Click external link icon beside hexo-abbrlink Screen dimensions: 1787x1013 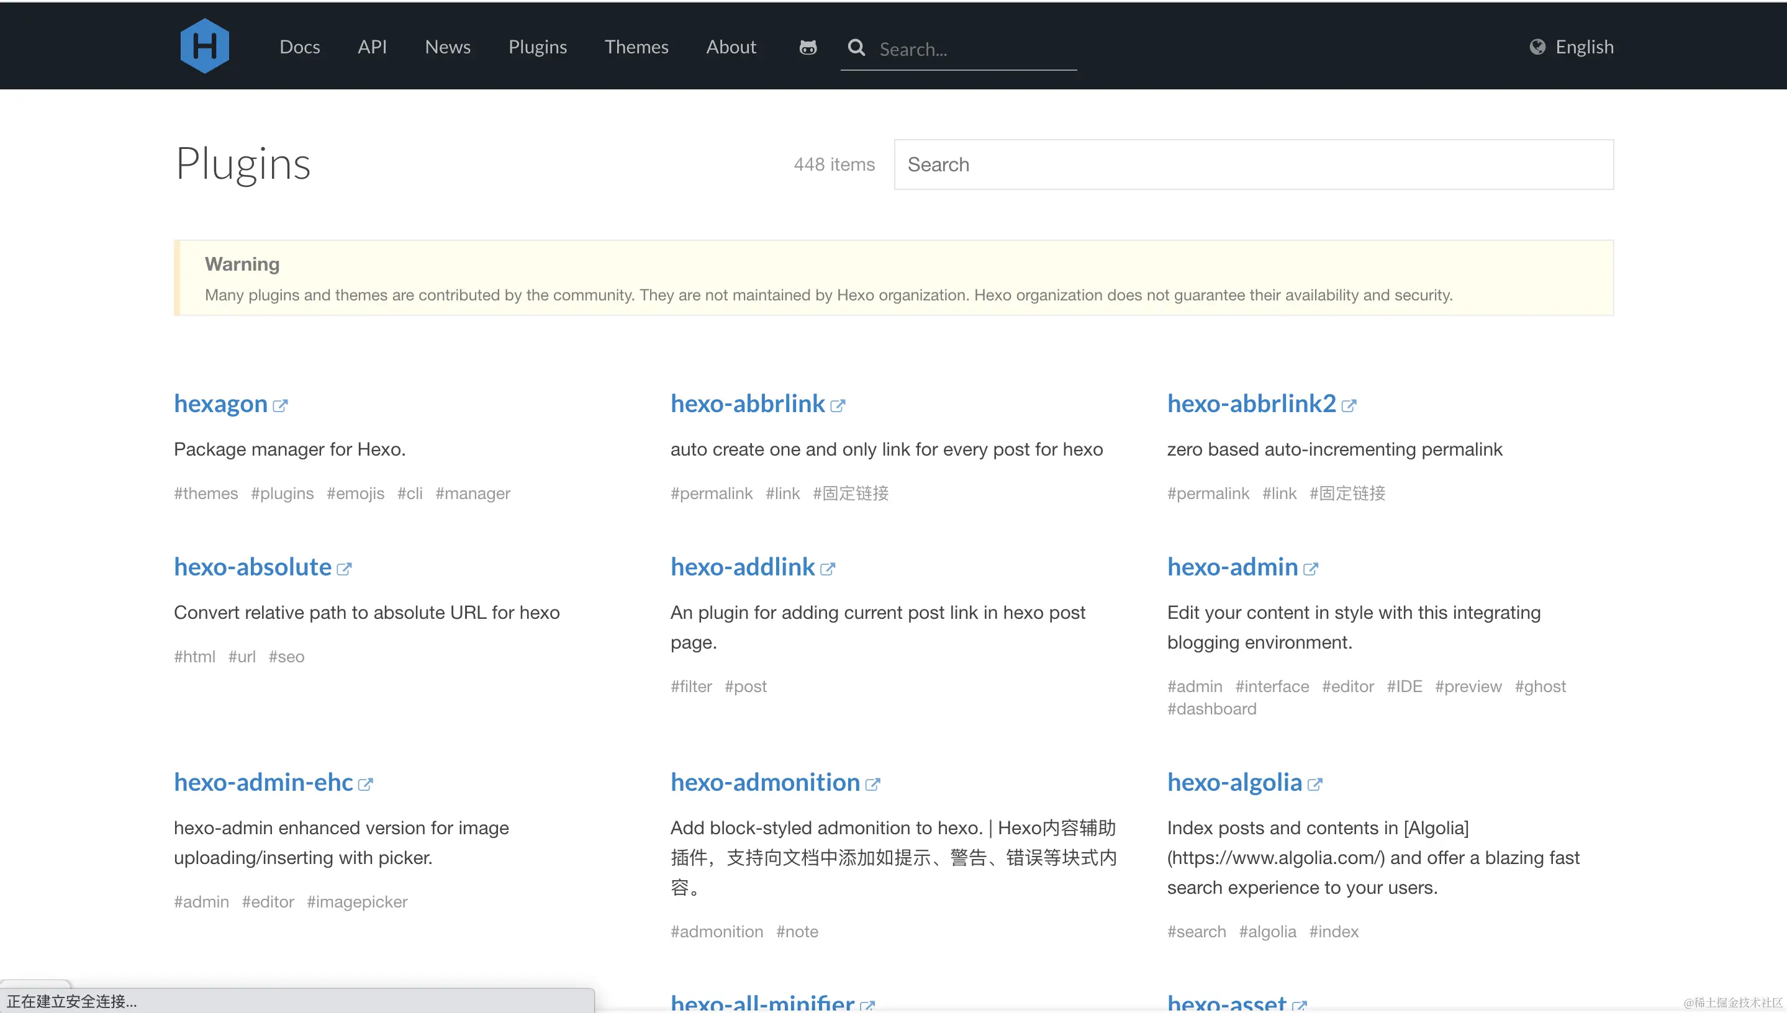click(x=838, y=405)
